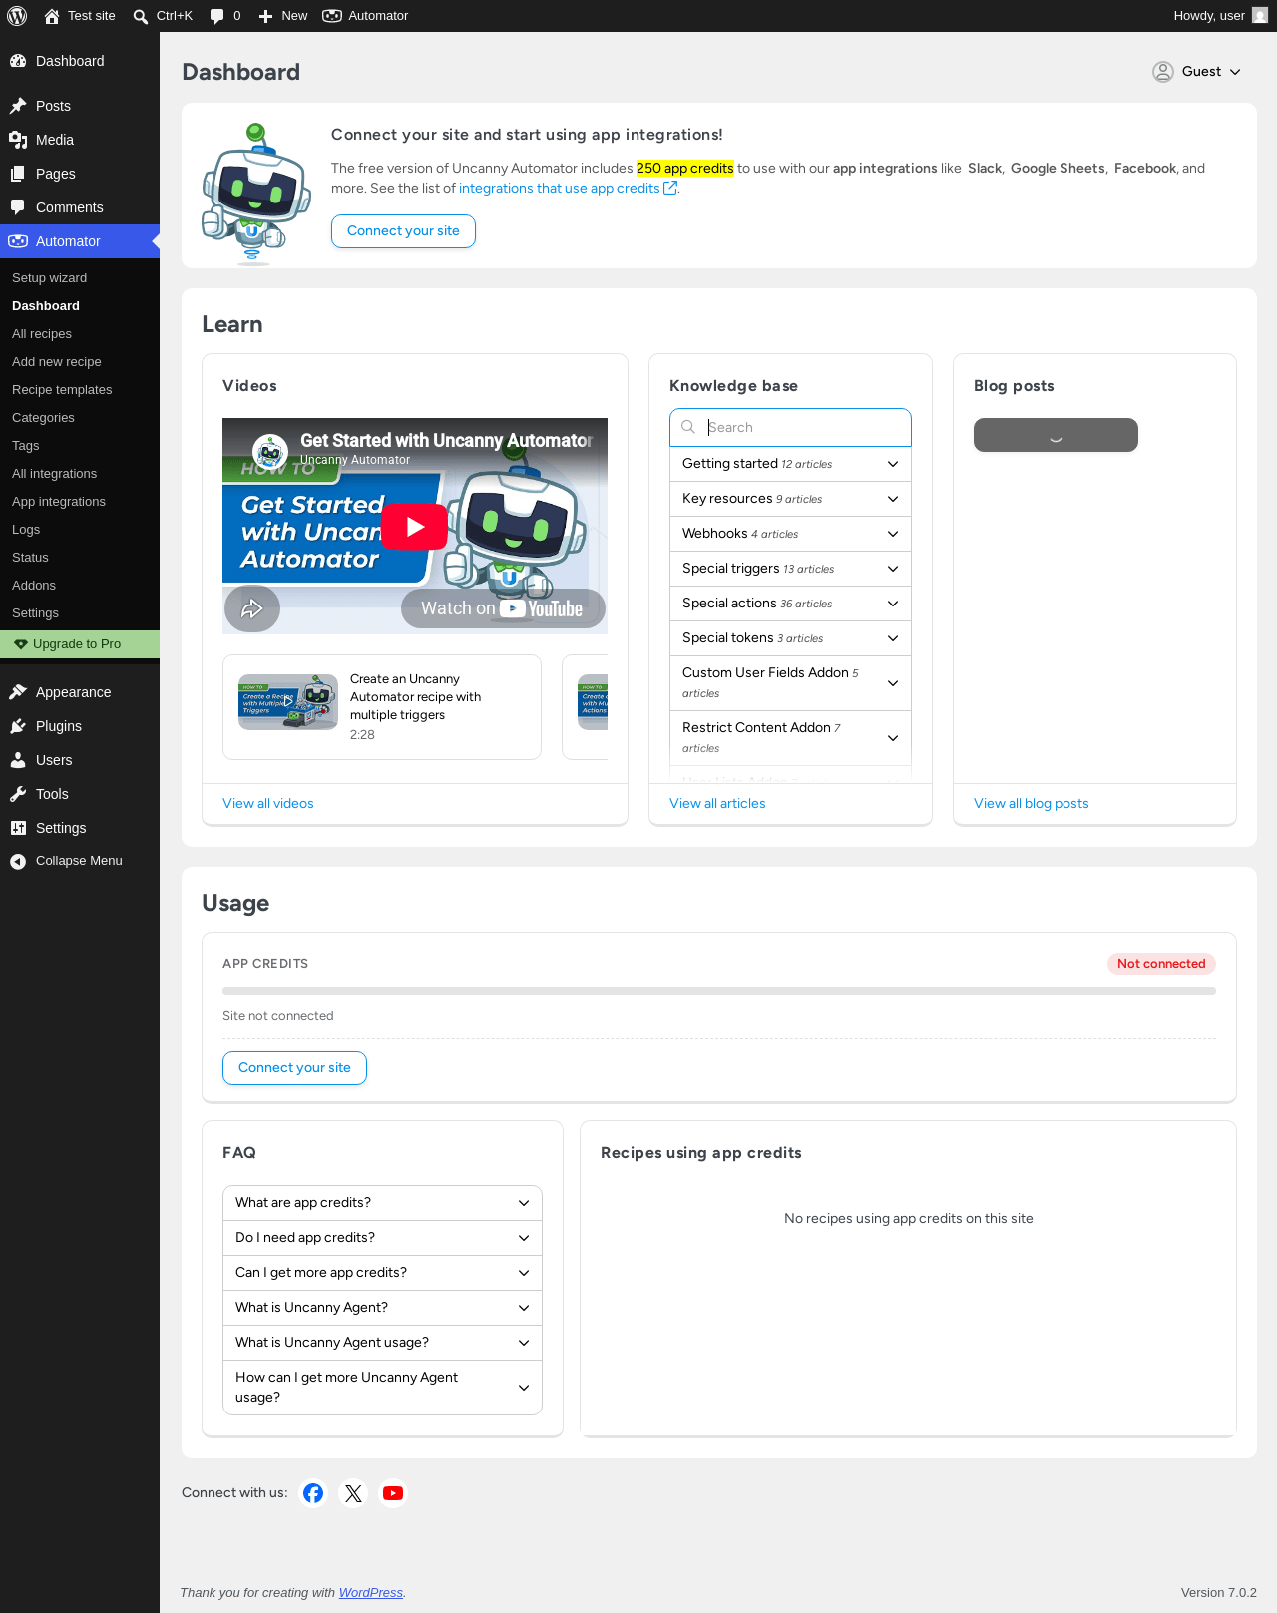Click the Knowledge base Search field
Viewport: 1277px width, 1613px height.
click(790, 427)
